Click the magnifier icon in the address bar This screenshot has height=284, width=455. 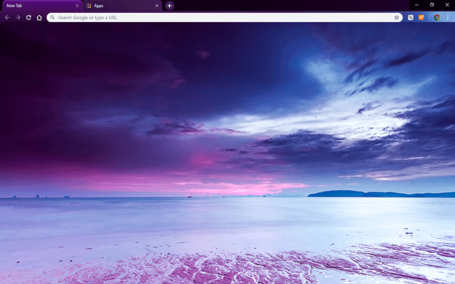53,17
